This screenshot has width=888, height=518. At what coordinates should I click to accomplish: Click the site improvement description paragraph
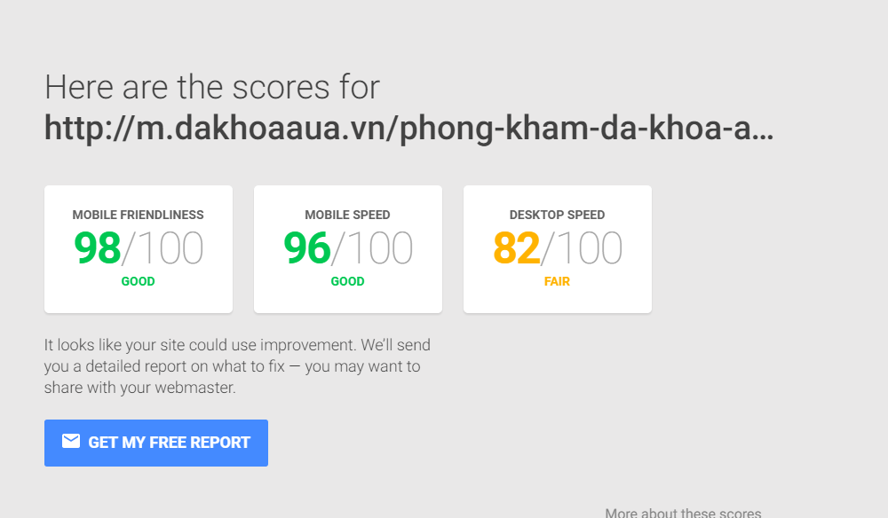point(237,365)
